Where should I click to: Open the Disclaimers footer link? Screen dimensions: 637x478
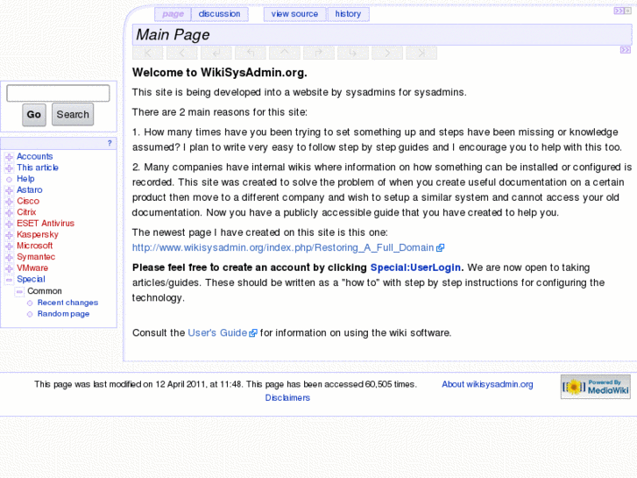(287, 398)
